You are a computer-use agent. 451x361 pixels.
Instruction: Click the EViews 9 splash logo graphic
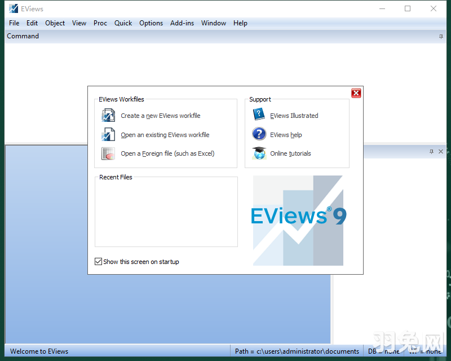click(x=298, y=220)
